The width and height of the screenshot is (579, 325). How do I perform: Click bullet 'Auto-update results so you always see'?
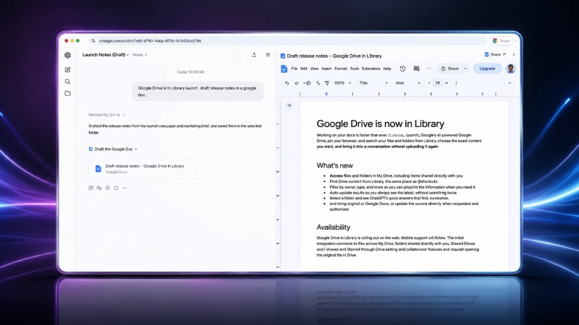[393, 193]
